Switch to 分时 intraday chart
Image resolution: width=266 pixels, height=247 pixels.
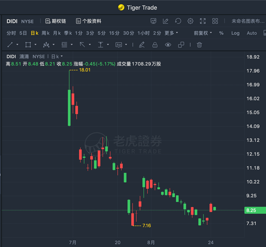11,33
